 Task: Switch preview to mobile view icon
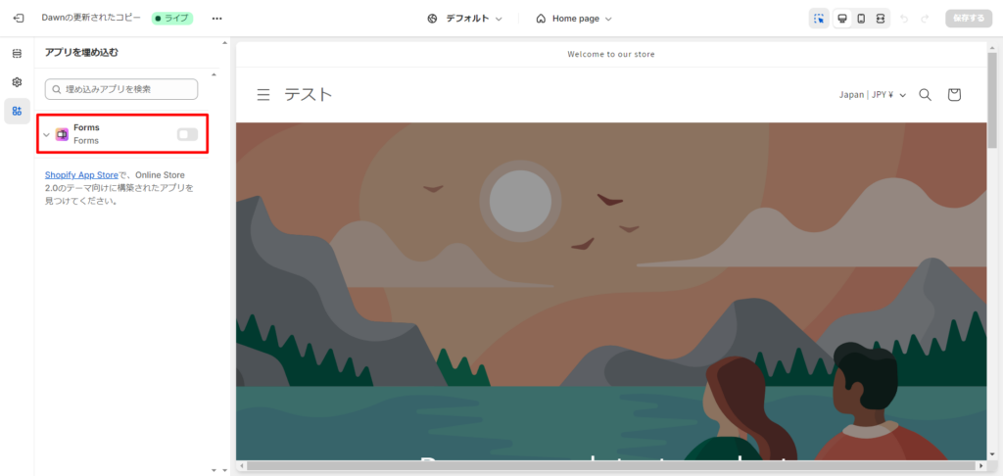click(861, 19)
